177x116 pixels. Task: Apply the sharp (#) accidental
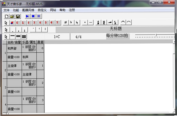pyautogui.click(x=66, y=22)
